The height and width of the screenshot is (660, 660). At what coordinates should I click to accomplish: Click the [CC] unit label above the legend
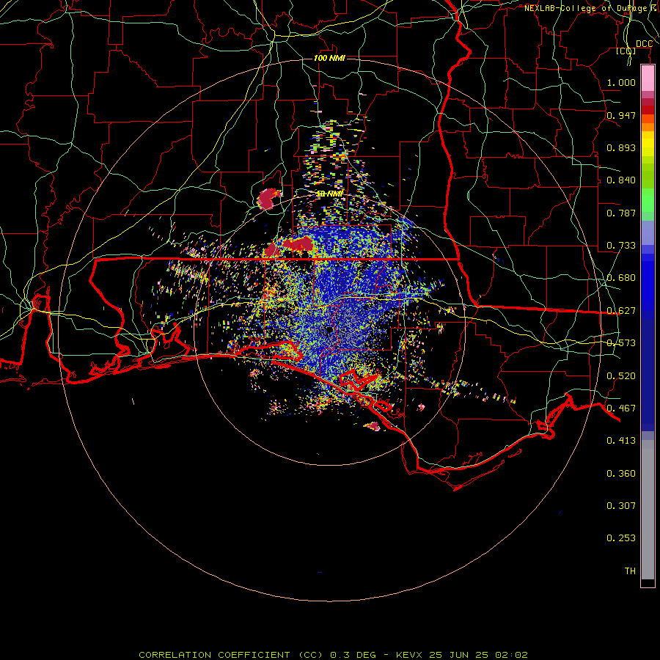626,51
